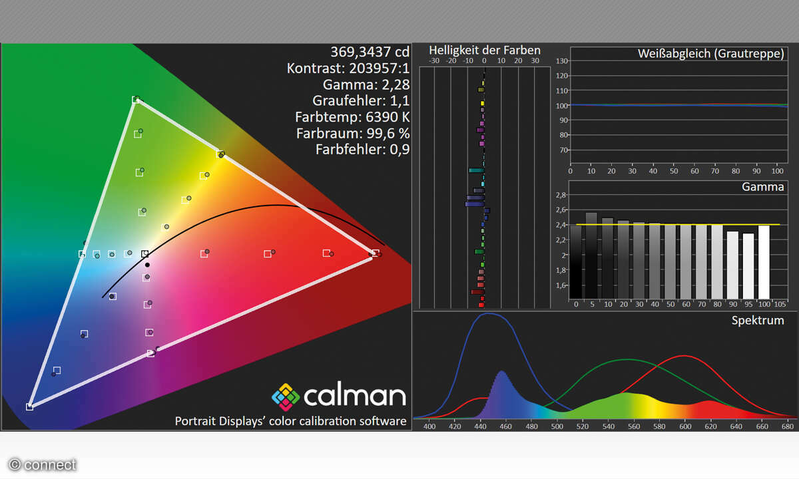Select the green primary vertex of gamut triangle
Viewport: 799px width, 479px height.
tap(136, 100)
